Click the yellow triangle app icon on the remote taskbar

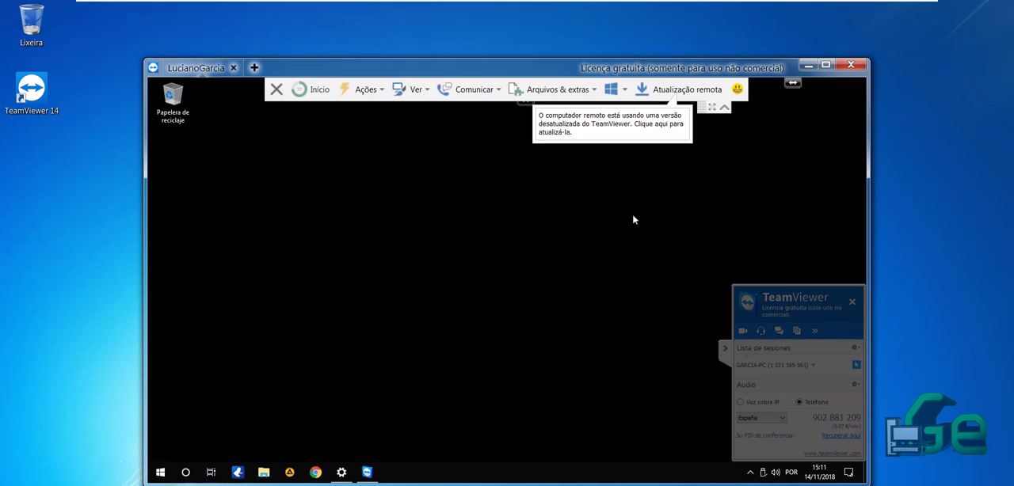tap(290, 473)
